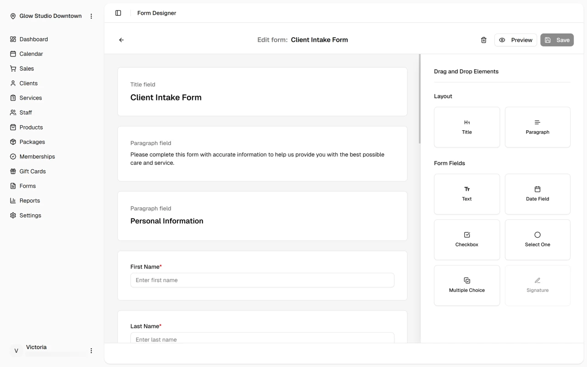Click the form canvas vertical scrollbar
The image size is (587, 367).
click(420, 99)
